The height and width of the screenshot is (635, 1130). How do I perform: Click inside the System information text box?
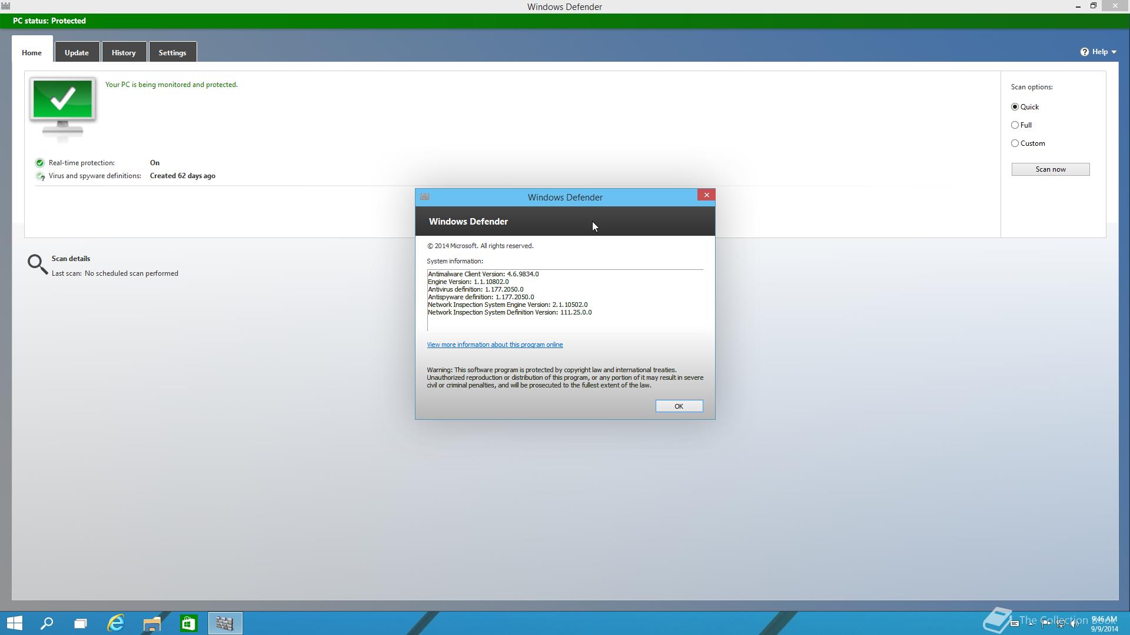coord(565,300)
